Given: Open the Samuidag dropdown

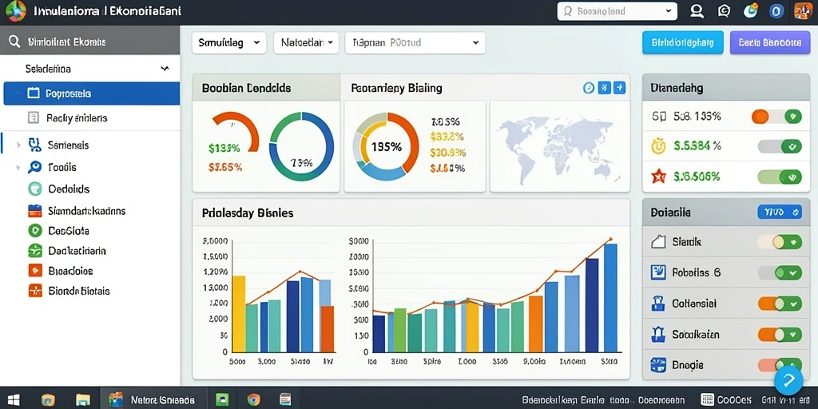Looking at the screenshot, I should coord(229,43).
